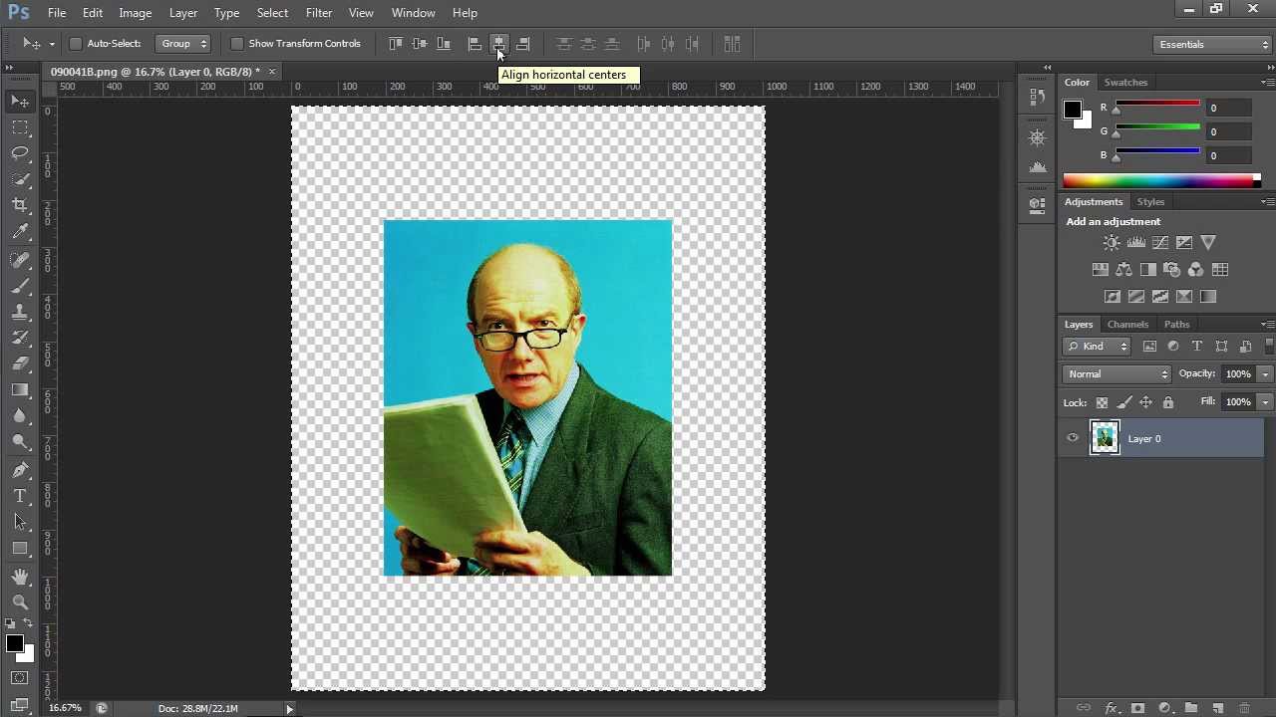
Task: Select the Lasso tool
Action: 20,152
